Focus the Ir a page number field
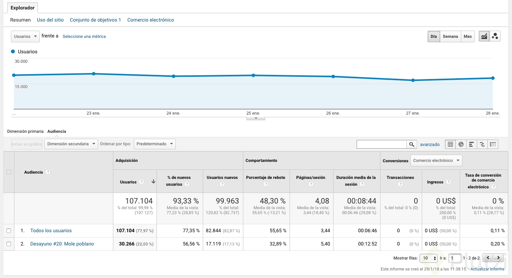 (455, 258)
